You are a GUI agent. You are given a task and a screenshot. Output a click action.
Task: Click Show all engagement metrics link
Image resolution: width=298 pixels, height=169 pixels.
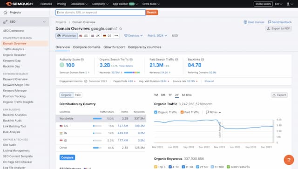tap(209, 81)
